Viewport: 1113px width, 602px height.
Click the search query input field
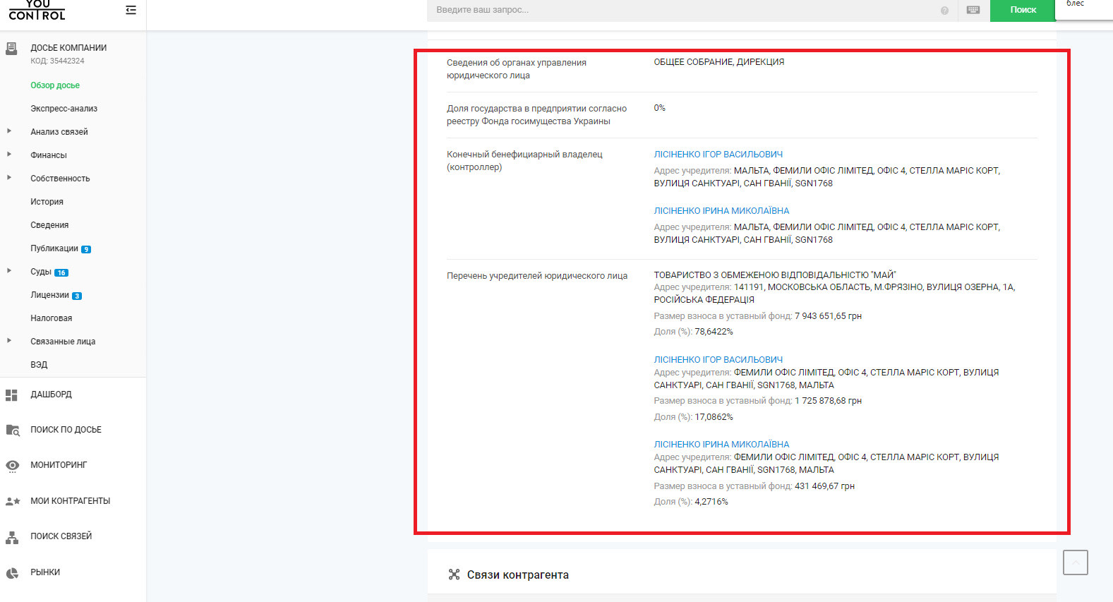pyautogui.click(x=685, y=10)
